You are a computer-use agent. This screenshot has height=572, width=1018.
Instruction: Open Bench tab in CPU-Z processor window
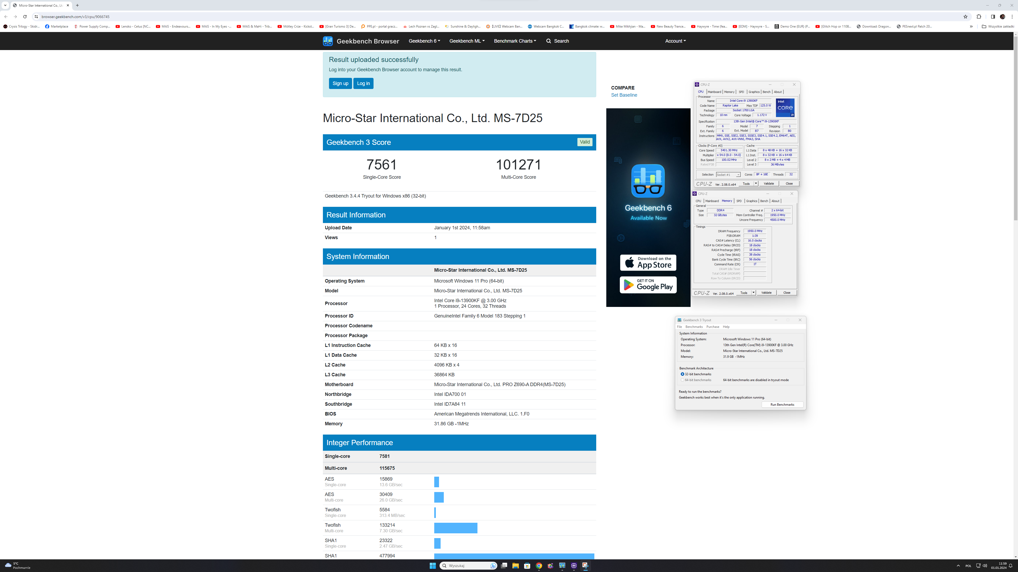click(x=766, y=92)
